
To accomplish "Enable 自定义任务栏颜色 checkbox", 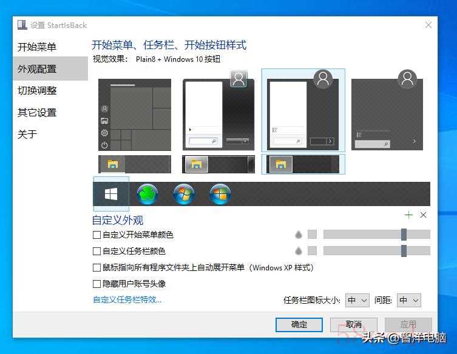I will pos(96,251).
